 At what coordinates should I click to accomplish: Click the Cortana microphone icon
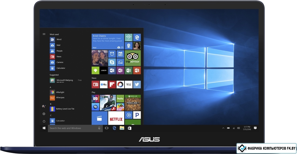99,128
